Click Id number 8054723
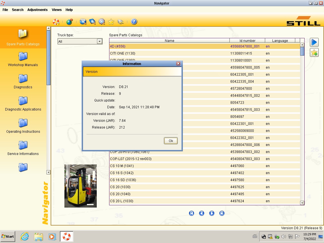The height and width of the screenshot is (243, 324). tap(237, 102)
